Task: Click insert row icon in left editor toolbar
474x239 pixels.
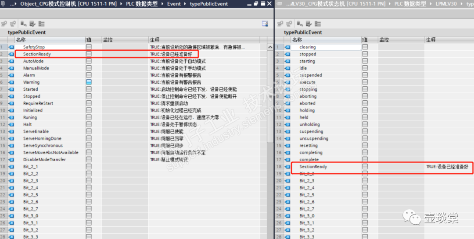Action: click(4, 24)
